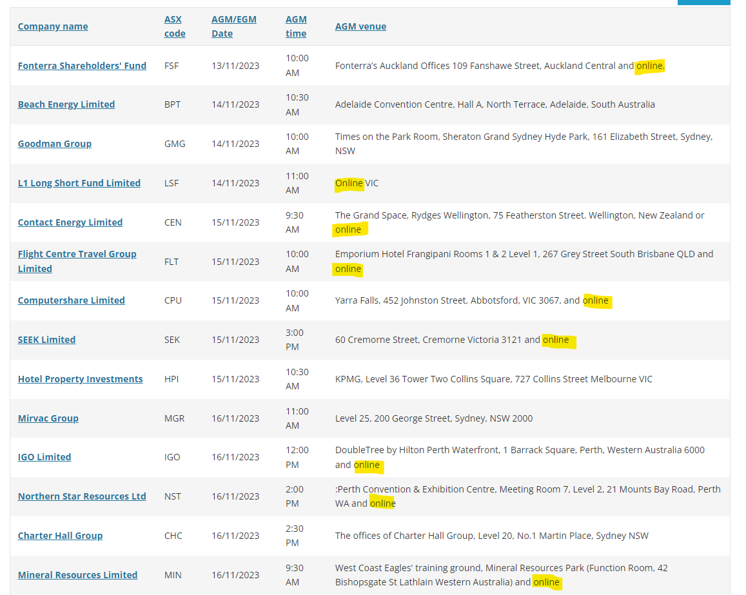Go to the Charter Hall Group link
This screenshot has width=746, height=595.
(60, 536)
